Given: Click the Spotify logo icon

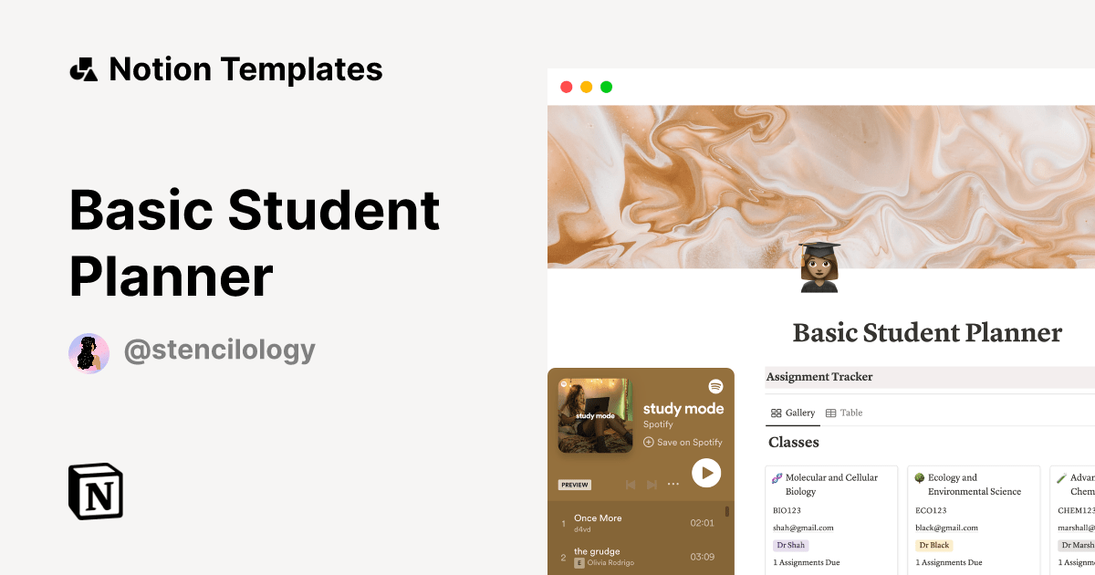Looking at the screenshot, I should click(x=715, y=386).
